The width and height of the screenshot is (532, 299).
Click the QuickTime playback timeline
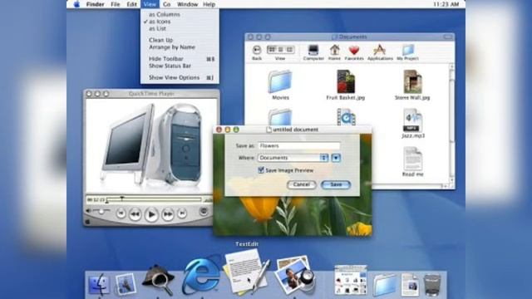tap(154, 200)
